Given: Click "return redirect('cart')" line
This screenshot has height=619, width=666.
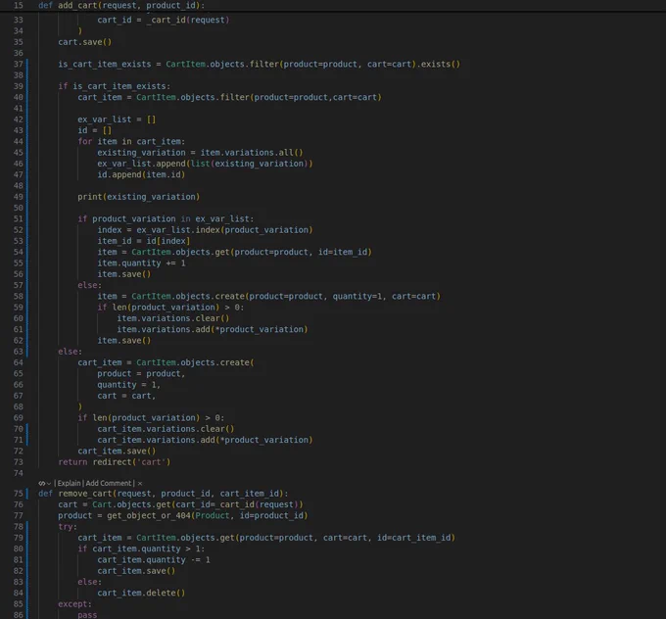Looking at the screenshot, I should coord(115,462).
